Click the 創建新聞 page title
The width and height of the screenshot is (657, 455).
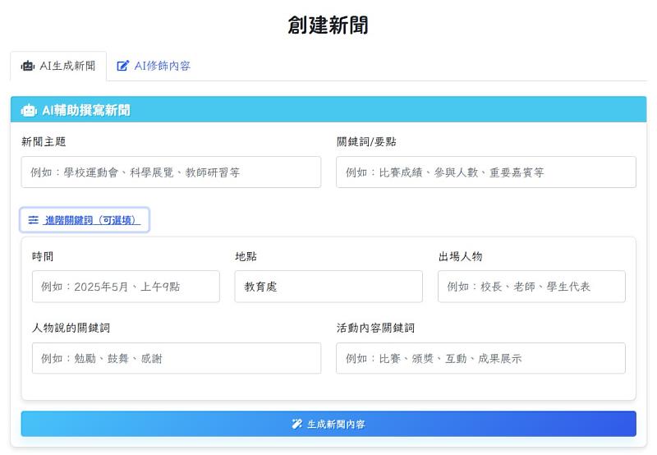click(x=328, y=25)
